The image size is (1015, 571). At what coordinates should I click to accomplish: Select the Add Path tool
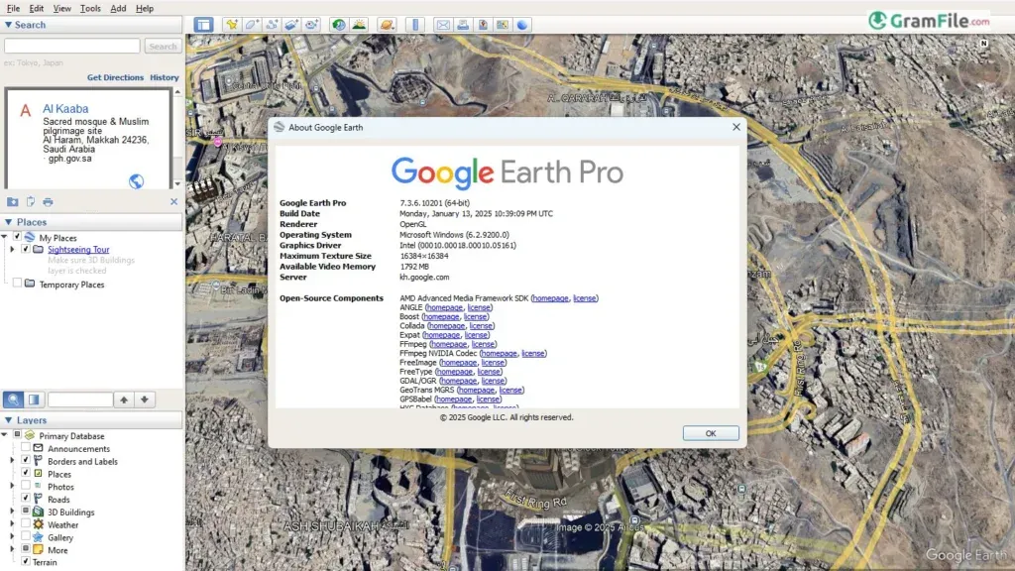point(272,25)
